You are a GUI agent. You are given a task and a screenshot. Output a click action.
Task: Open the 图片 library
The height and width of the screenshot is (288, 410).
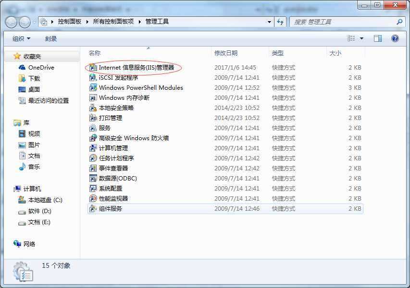(29, 144)
